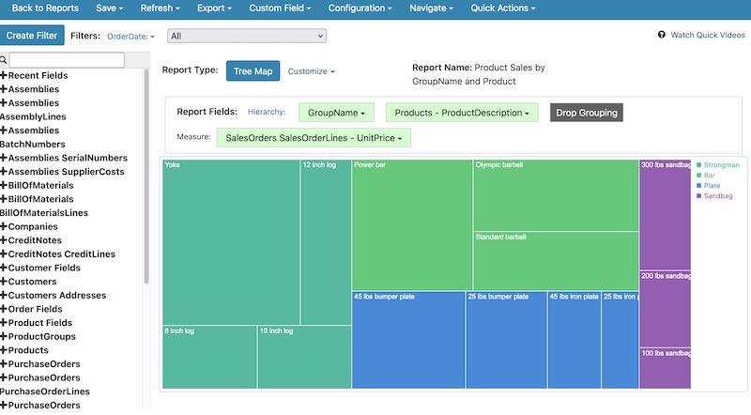Expand the ProductGroups plus icon
The height and width of the screenshot is (415, 751).
pos(4,336)
